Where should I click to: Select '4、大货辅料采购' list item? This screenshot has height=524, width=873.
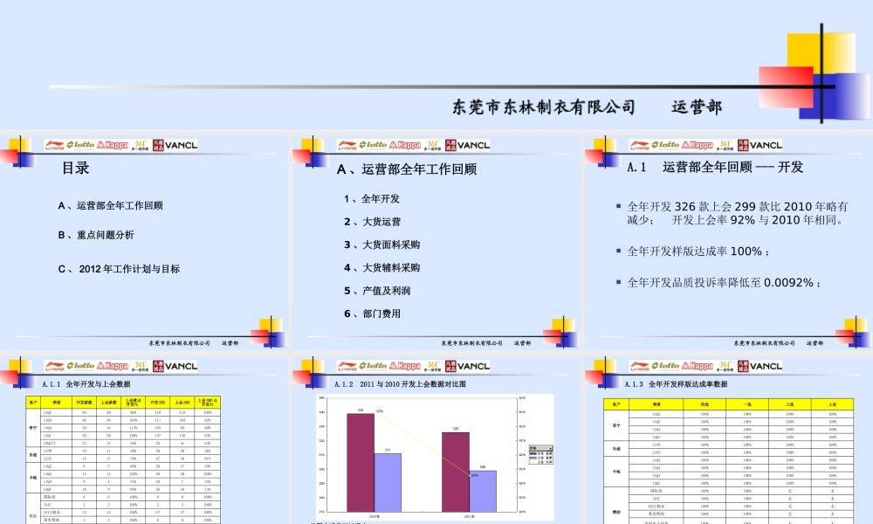tap(382, 268)
